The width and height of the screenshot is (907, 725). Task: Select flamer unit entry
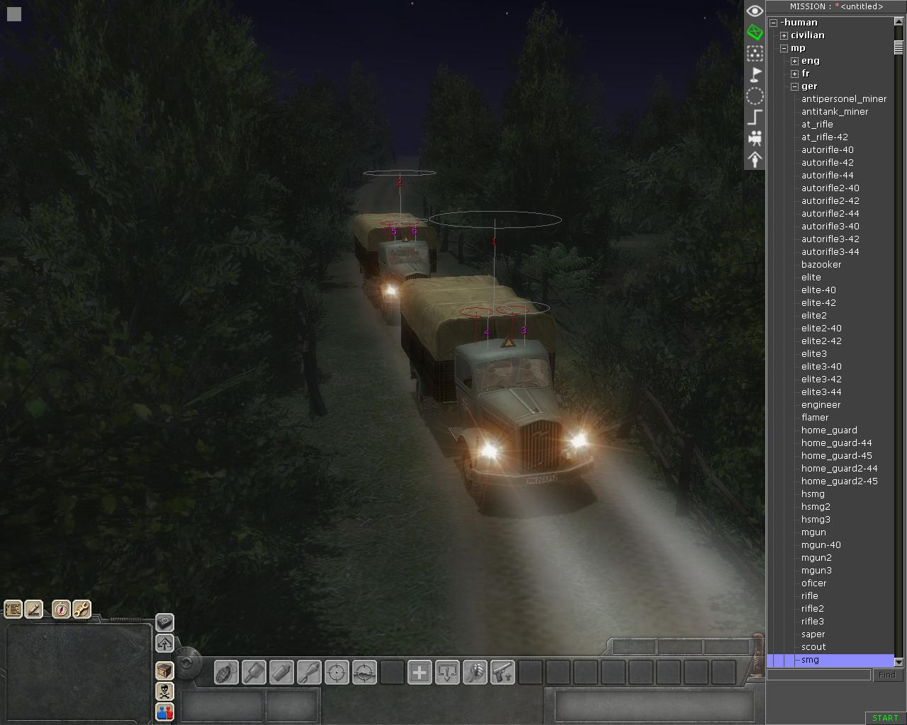[815, 418]
